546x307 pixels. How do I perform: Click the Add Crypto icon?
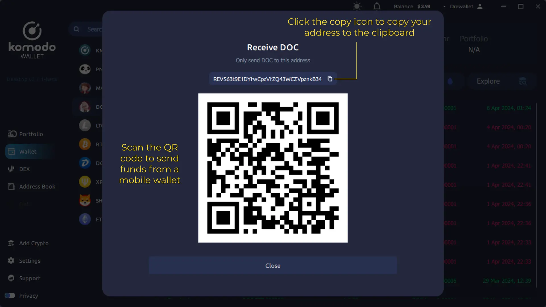(11, 243)
